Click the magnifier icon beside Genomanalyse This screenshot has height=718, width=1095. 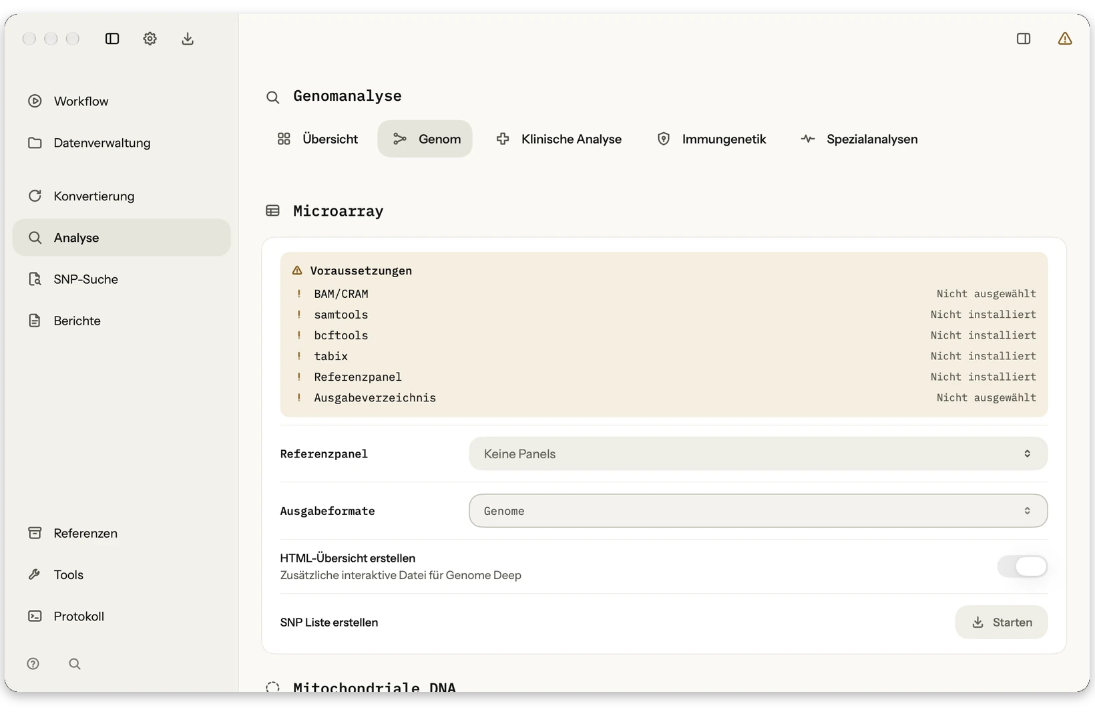click(272, 98)
